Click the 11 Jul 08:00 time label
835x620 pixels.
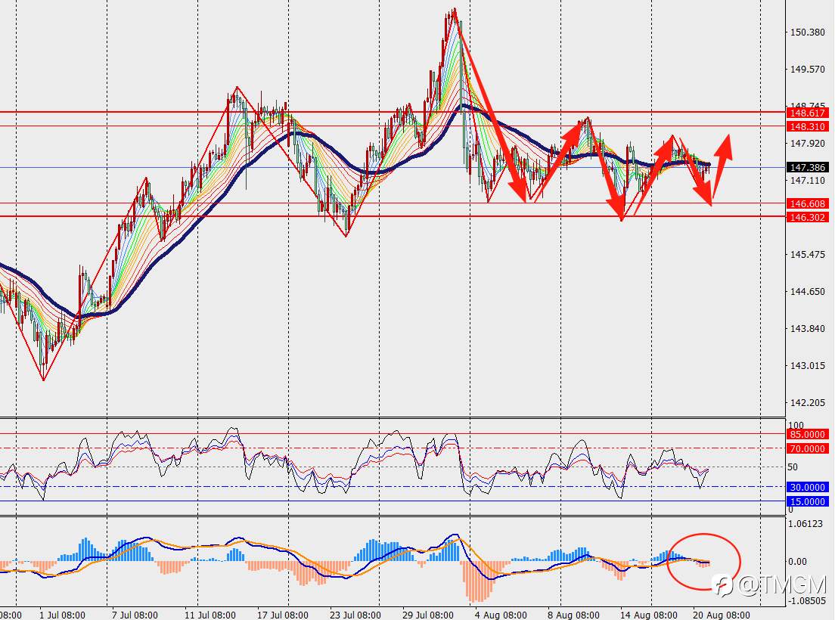pyautogui.click(x=210, y=615)
